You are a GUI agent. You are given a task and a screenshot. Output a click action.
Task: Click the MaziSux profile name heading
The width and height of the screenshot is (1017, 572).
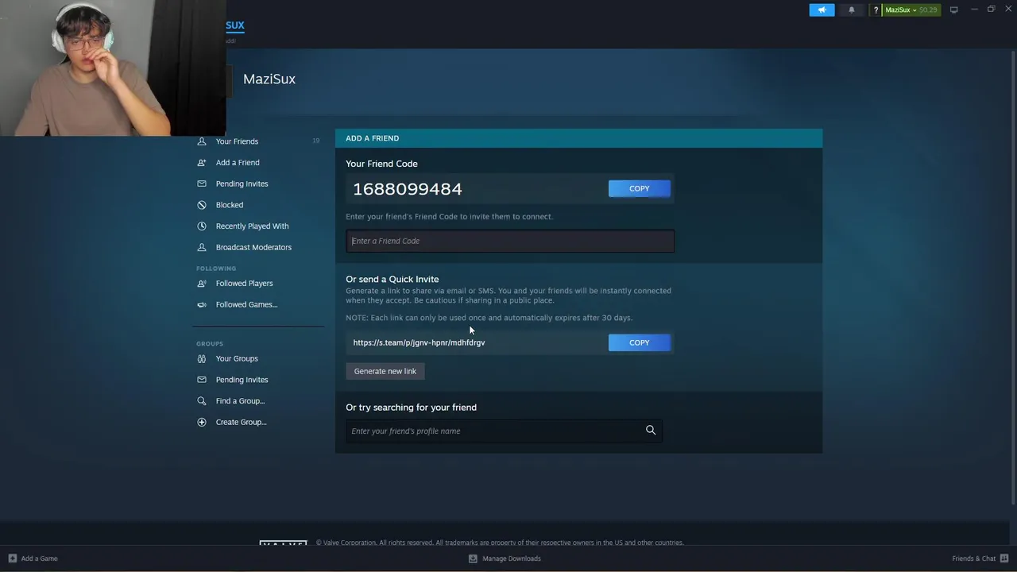coord(269,79)
